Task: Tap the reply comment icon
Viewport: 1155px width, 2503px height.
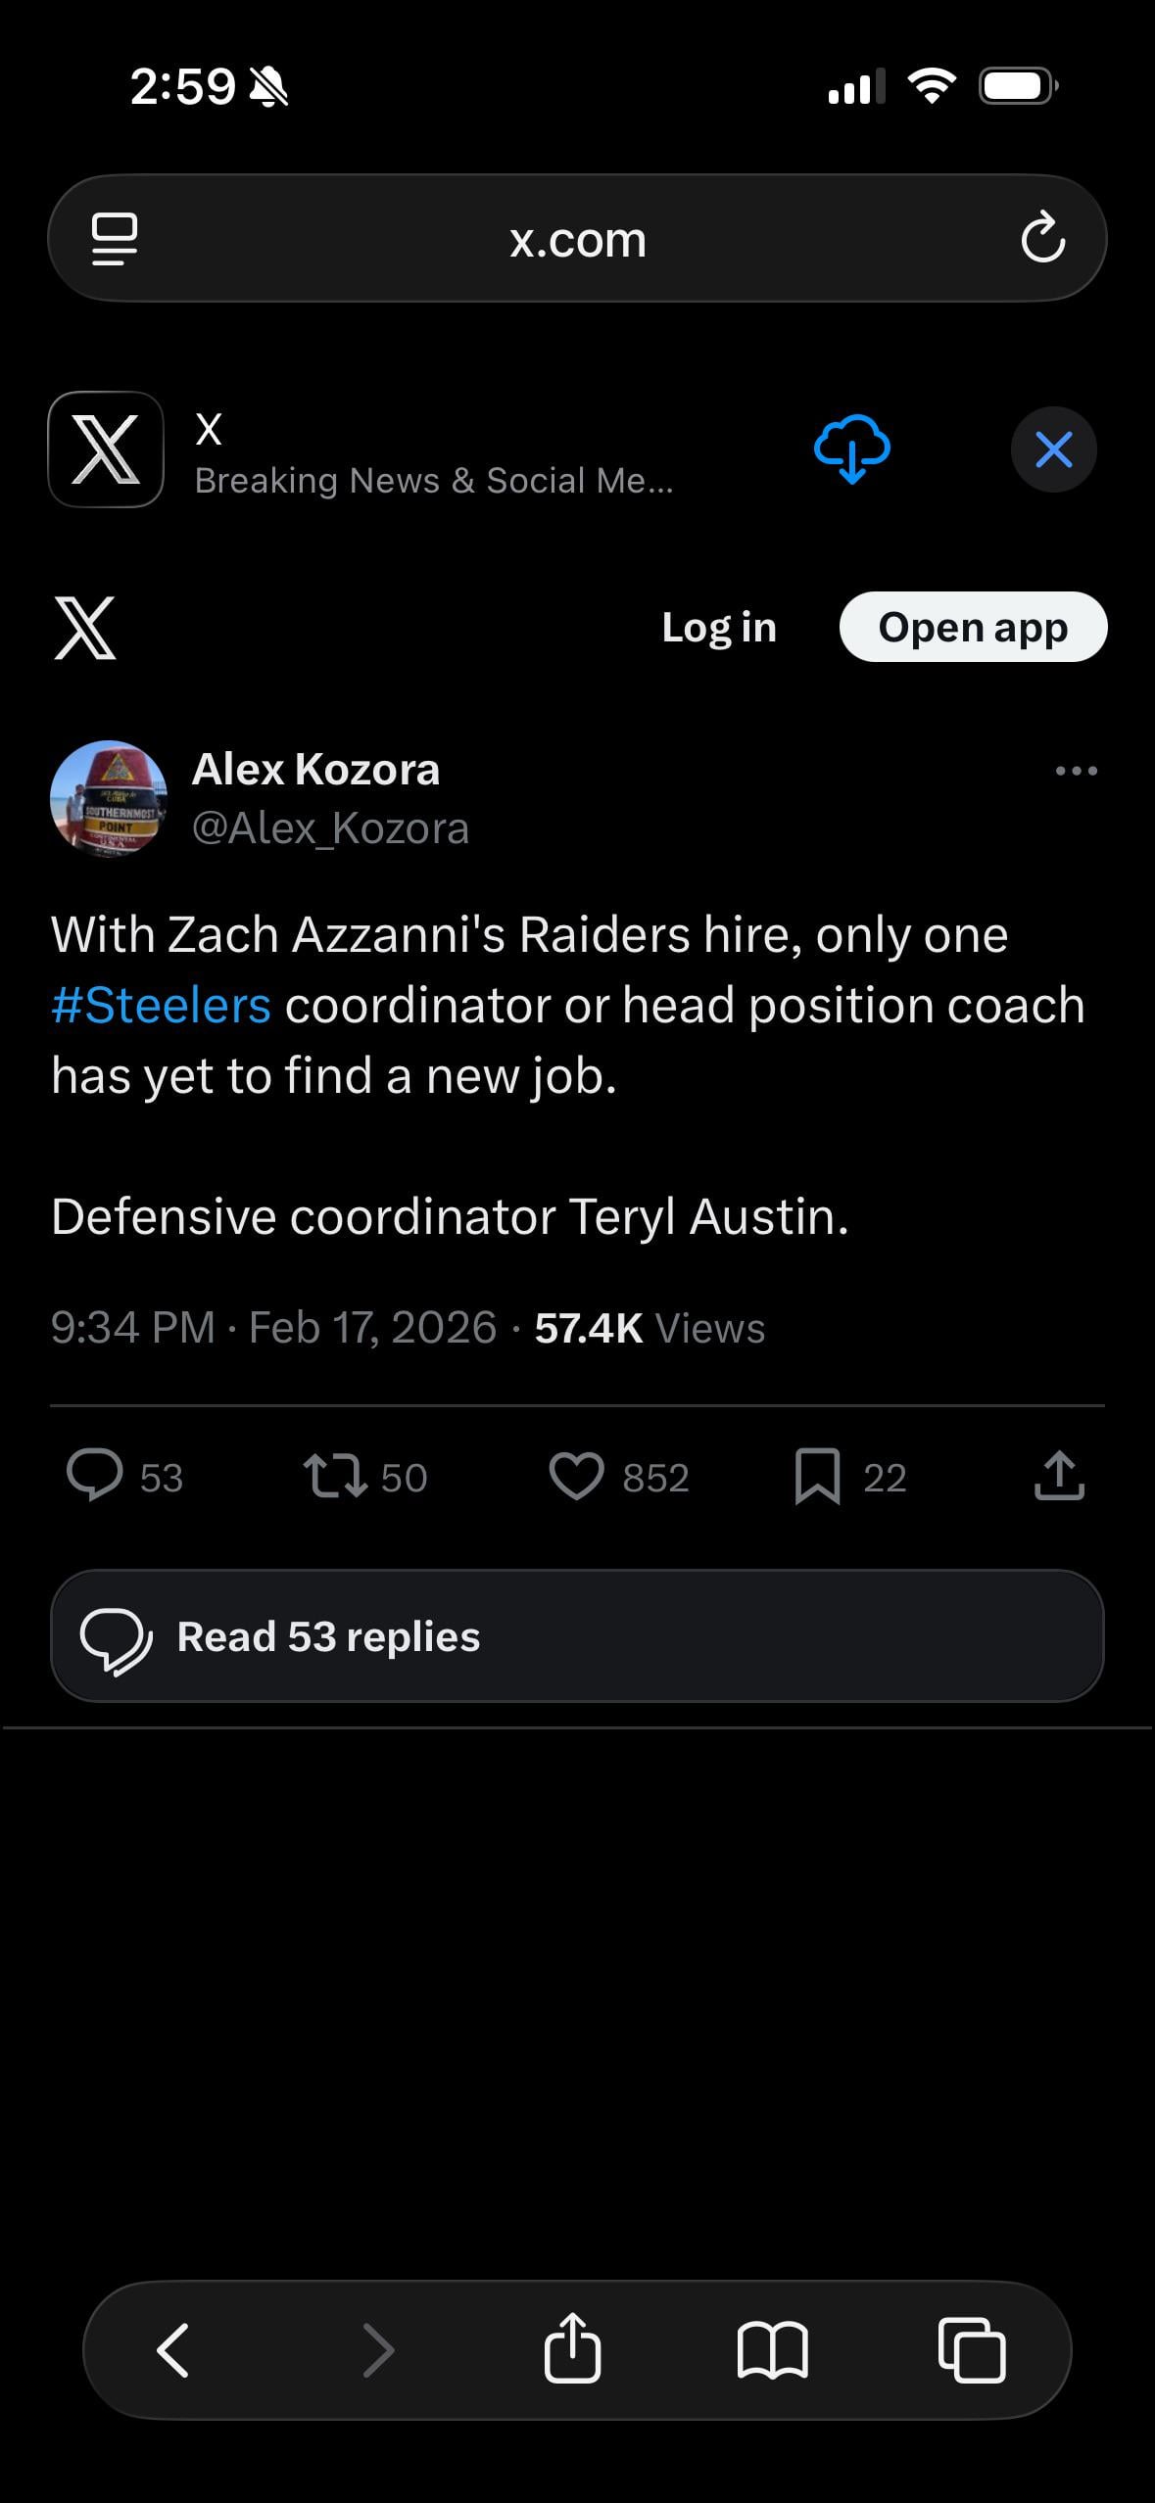Action: [94, 1476]
